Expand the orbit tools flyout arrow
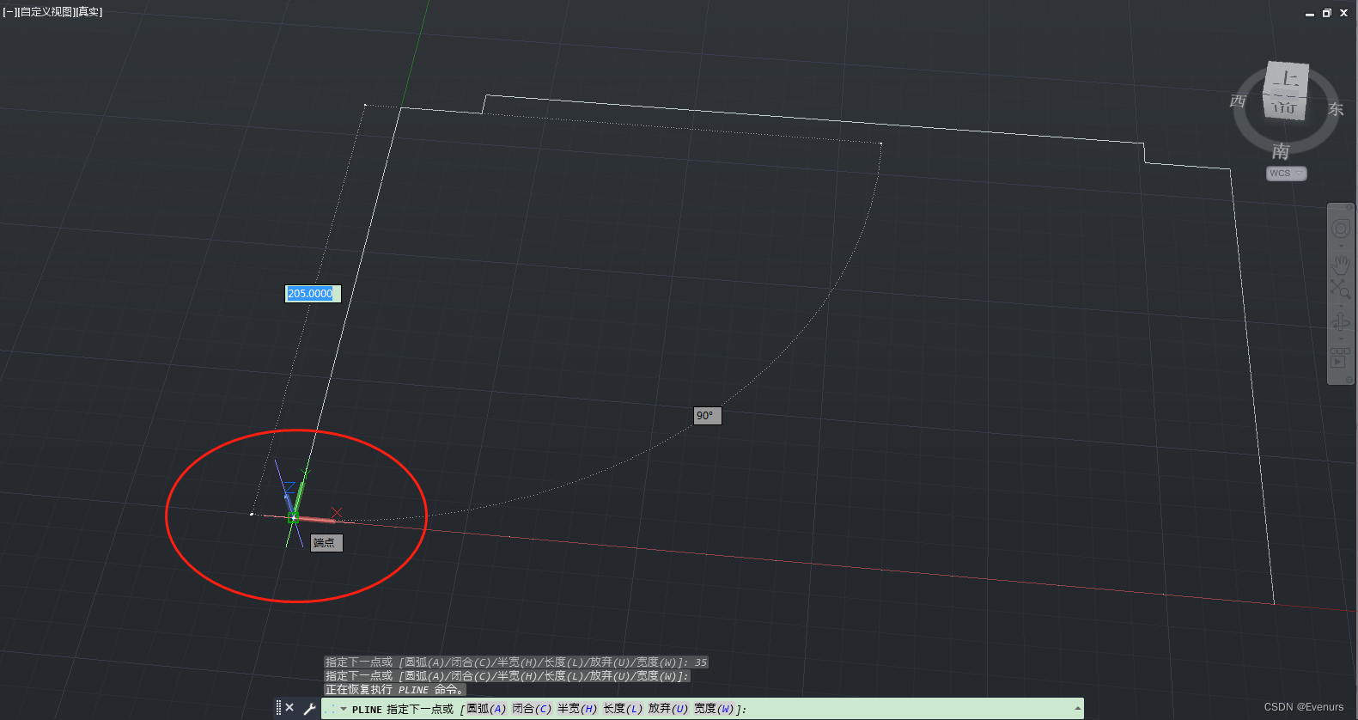This screenshot has height=720, width=1358. click(1341, 339)
